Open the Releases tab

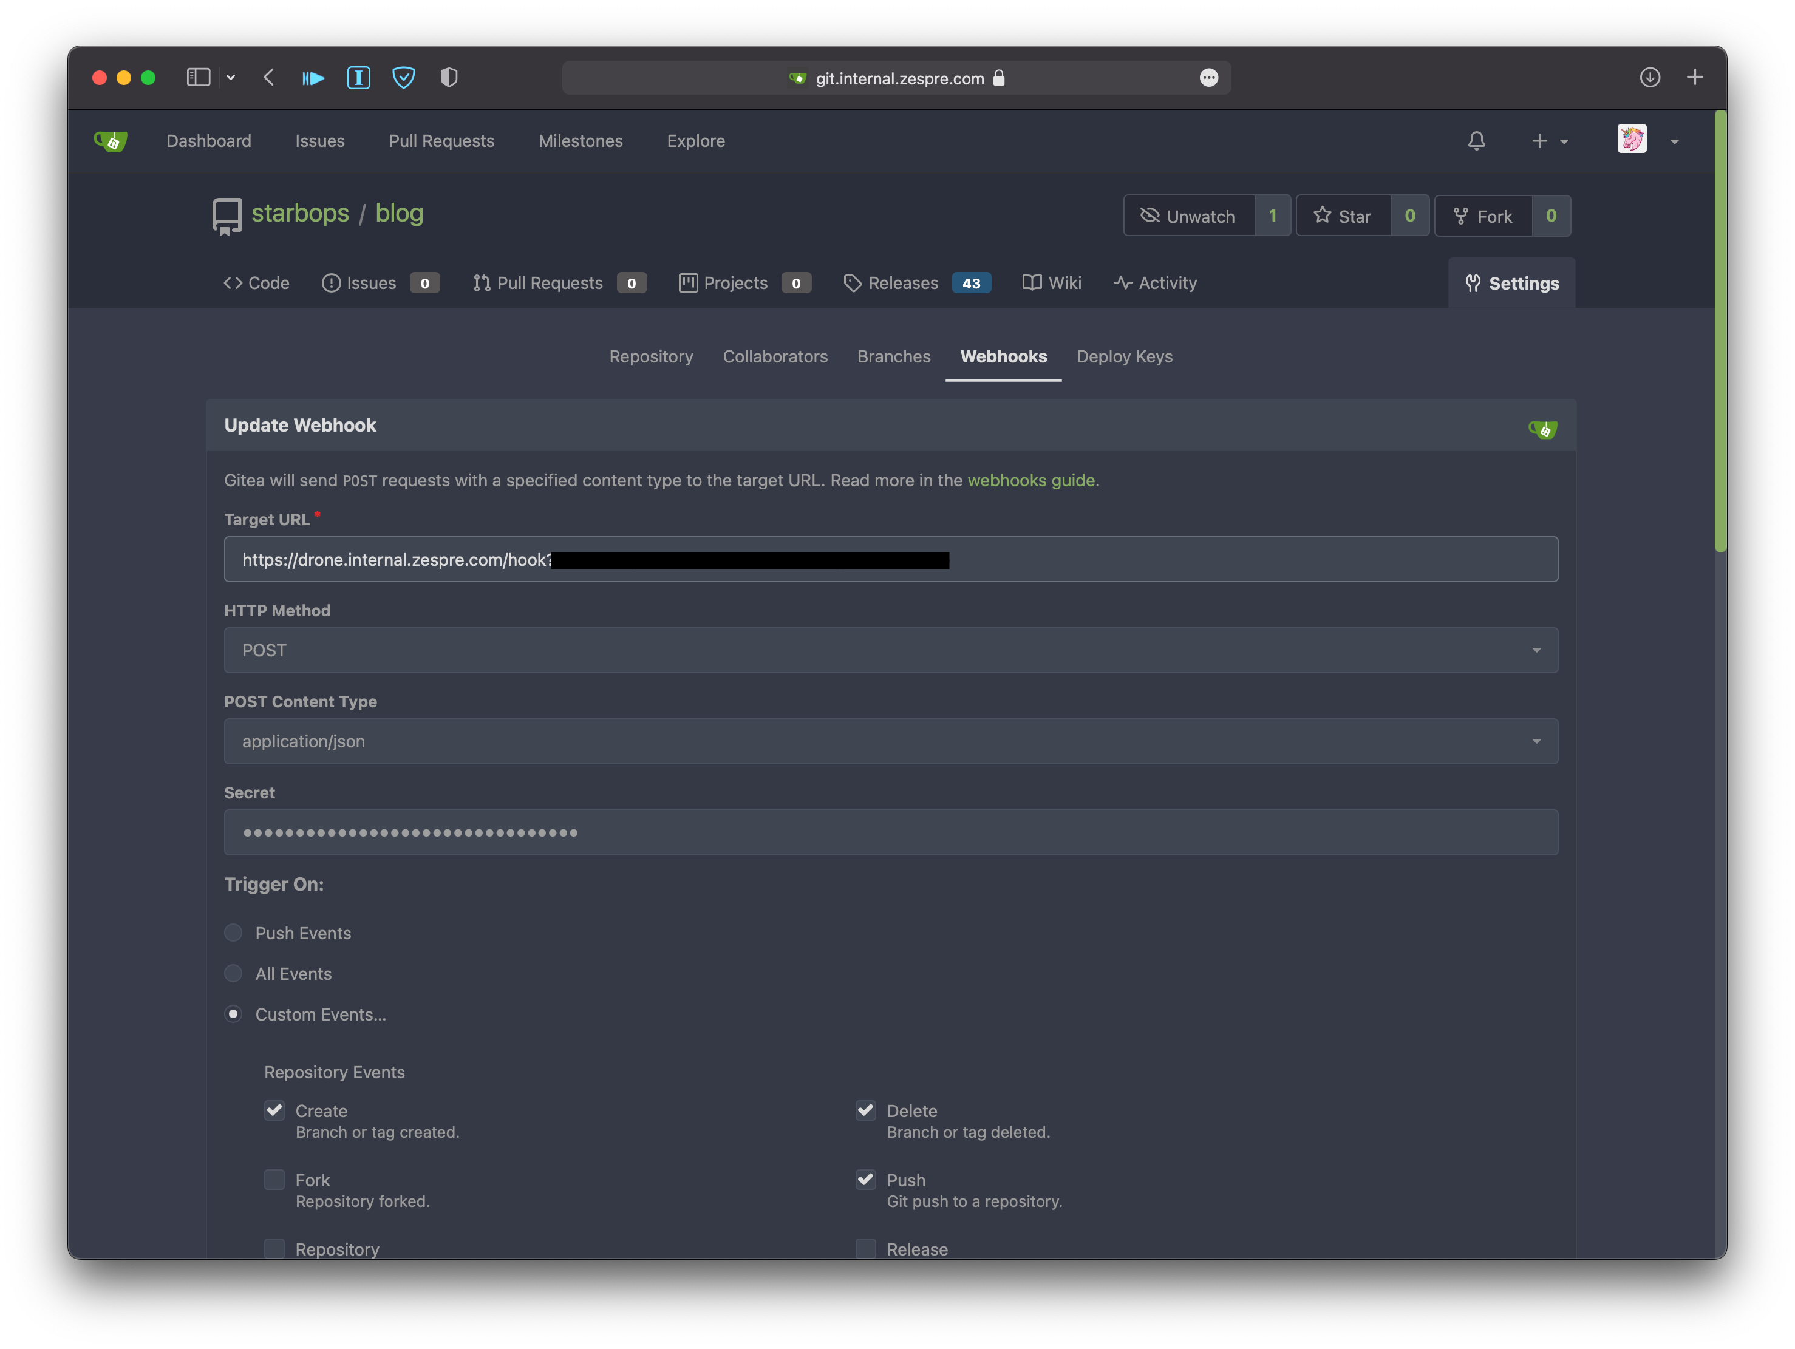pyautogui.click(x=902, y=282)
